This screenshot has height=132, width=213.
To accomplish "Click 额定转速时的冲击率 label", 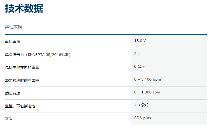I will 22,81.
